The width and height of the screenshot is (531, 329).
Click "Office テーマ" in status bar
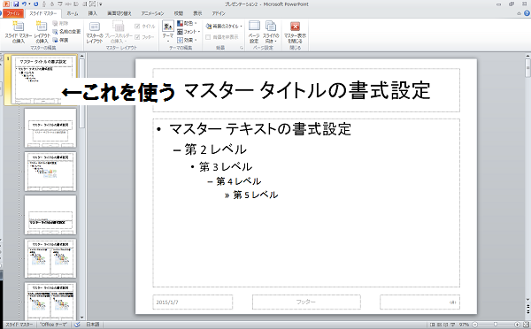tap(53, 325)
